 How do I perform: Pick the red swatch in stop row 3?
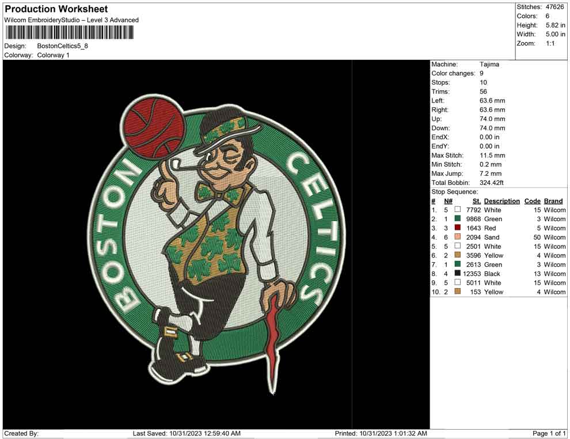(458, 228)
